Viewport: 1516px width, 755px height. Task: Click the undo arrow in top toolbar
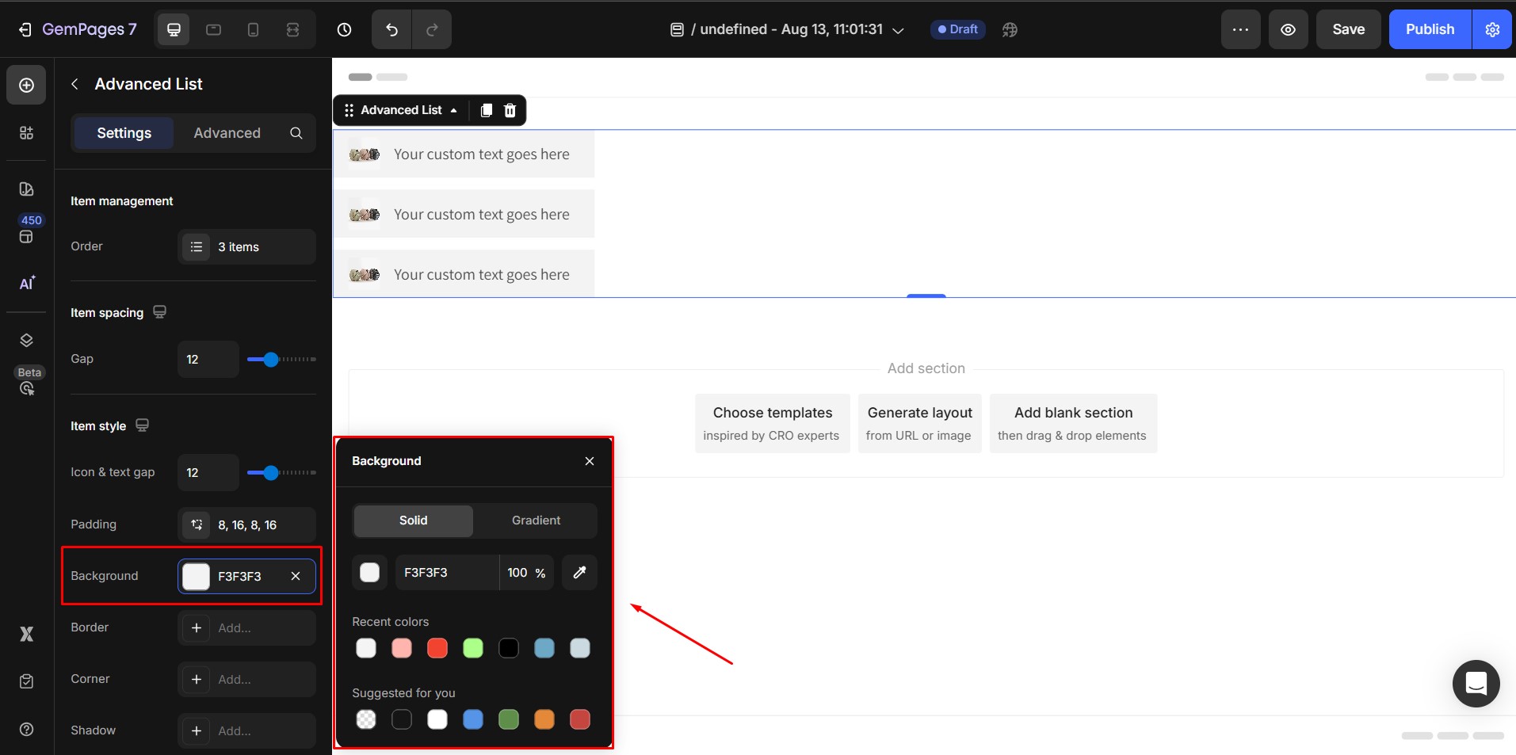pyautogui.click(x=391, y=29)
